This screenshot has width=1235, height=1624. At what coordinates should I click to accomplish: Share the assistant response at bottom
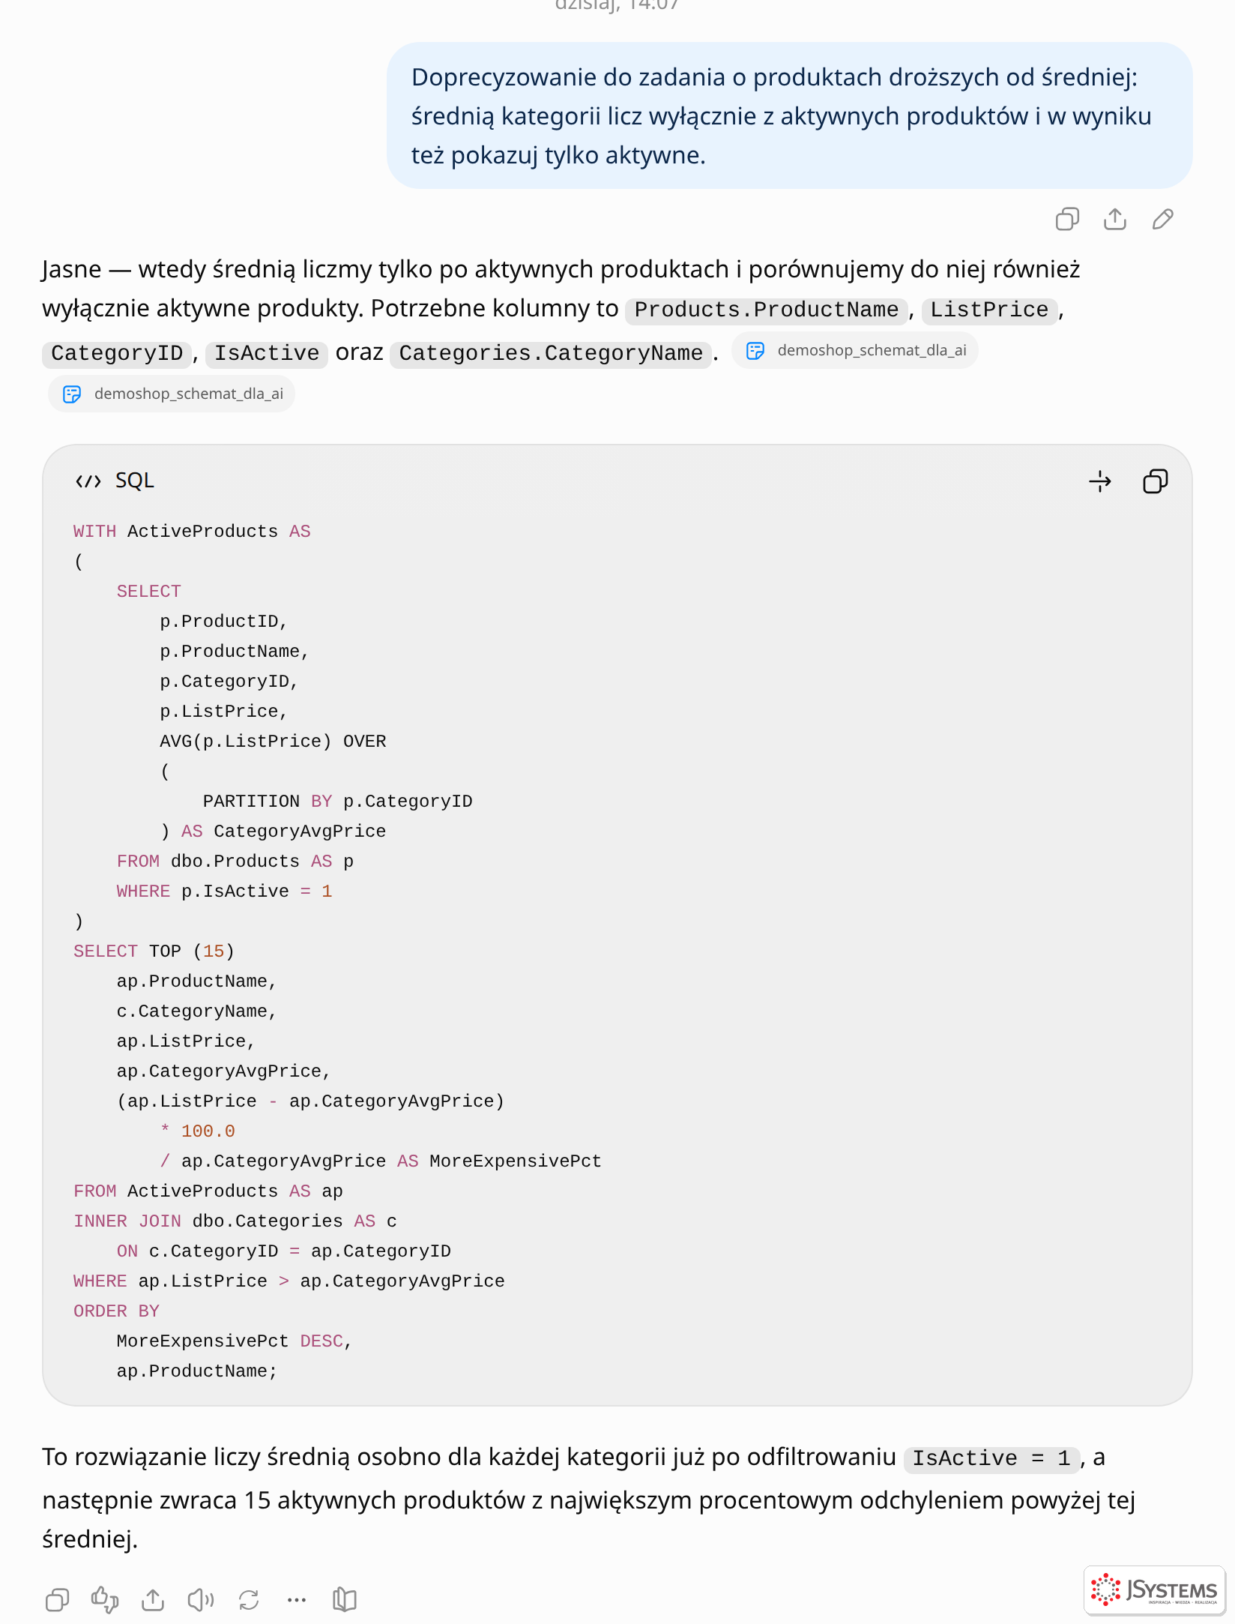(153, 1600)
